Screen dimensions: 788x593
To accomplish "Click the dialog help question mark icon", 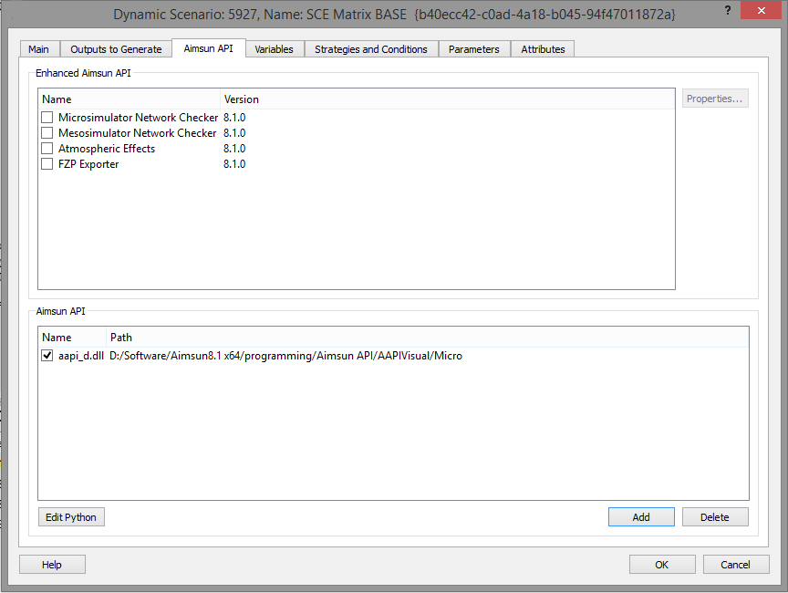I will 728,10.
